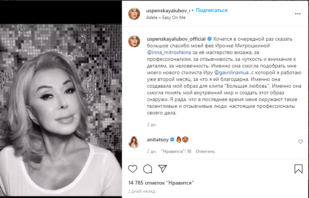Open the Adele Easy On Me audio
This screenshot has width=309, height=198.
(166, 18)
